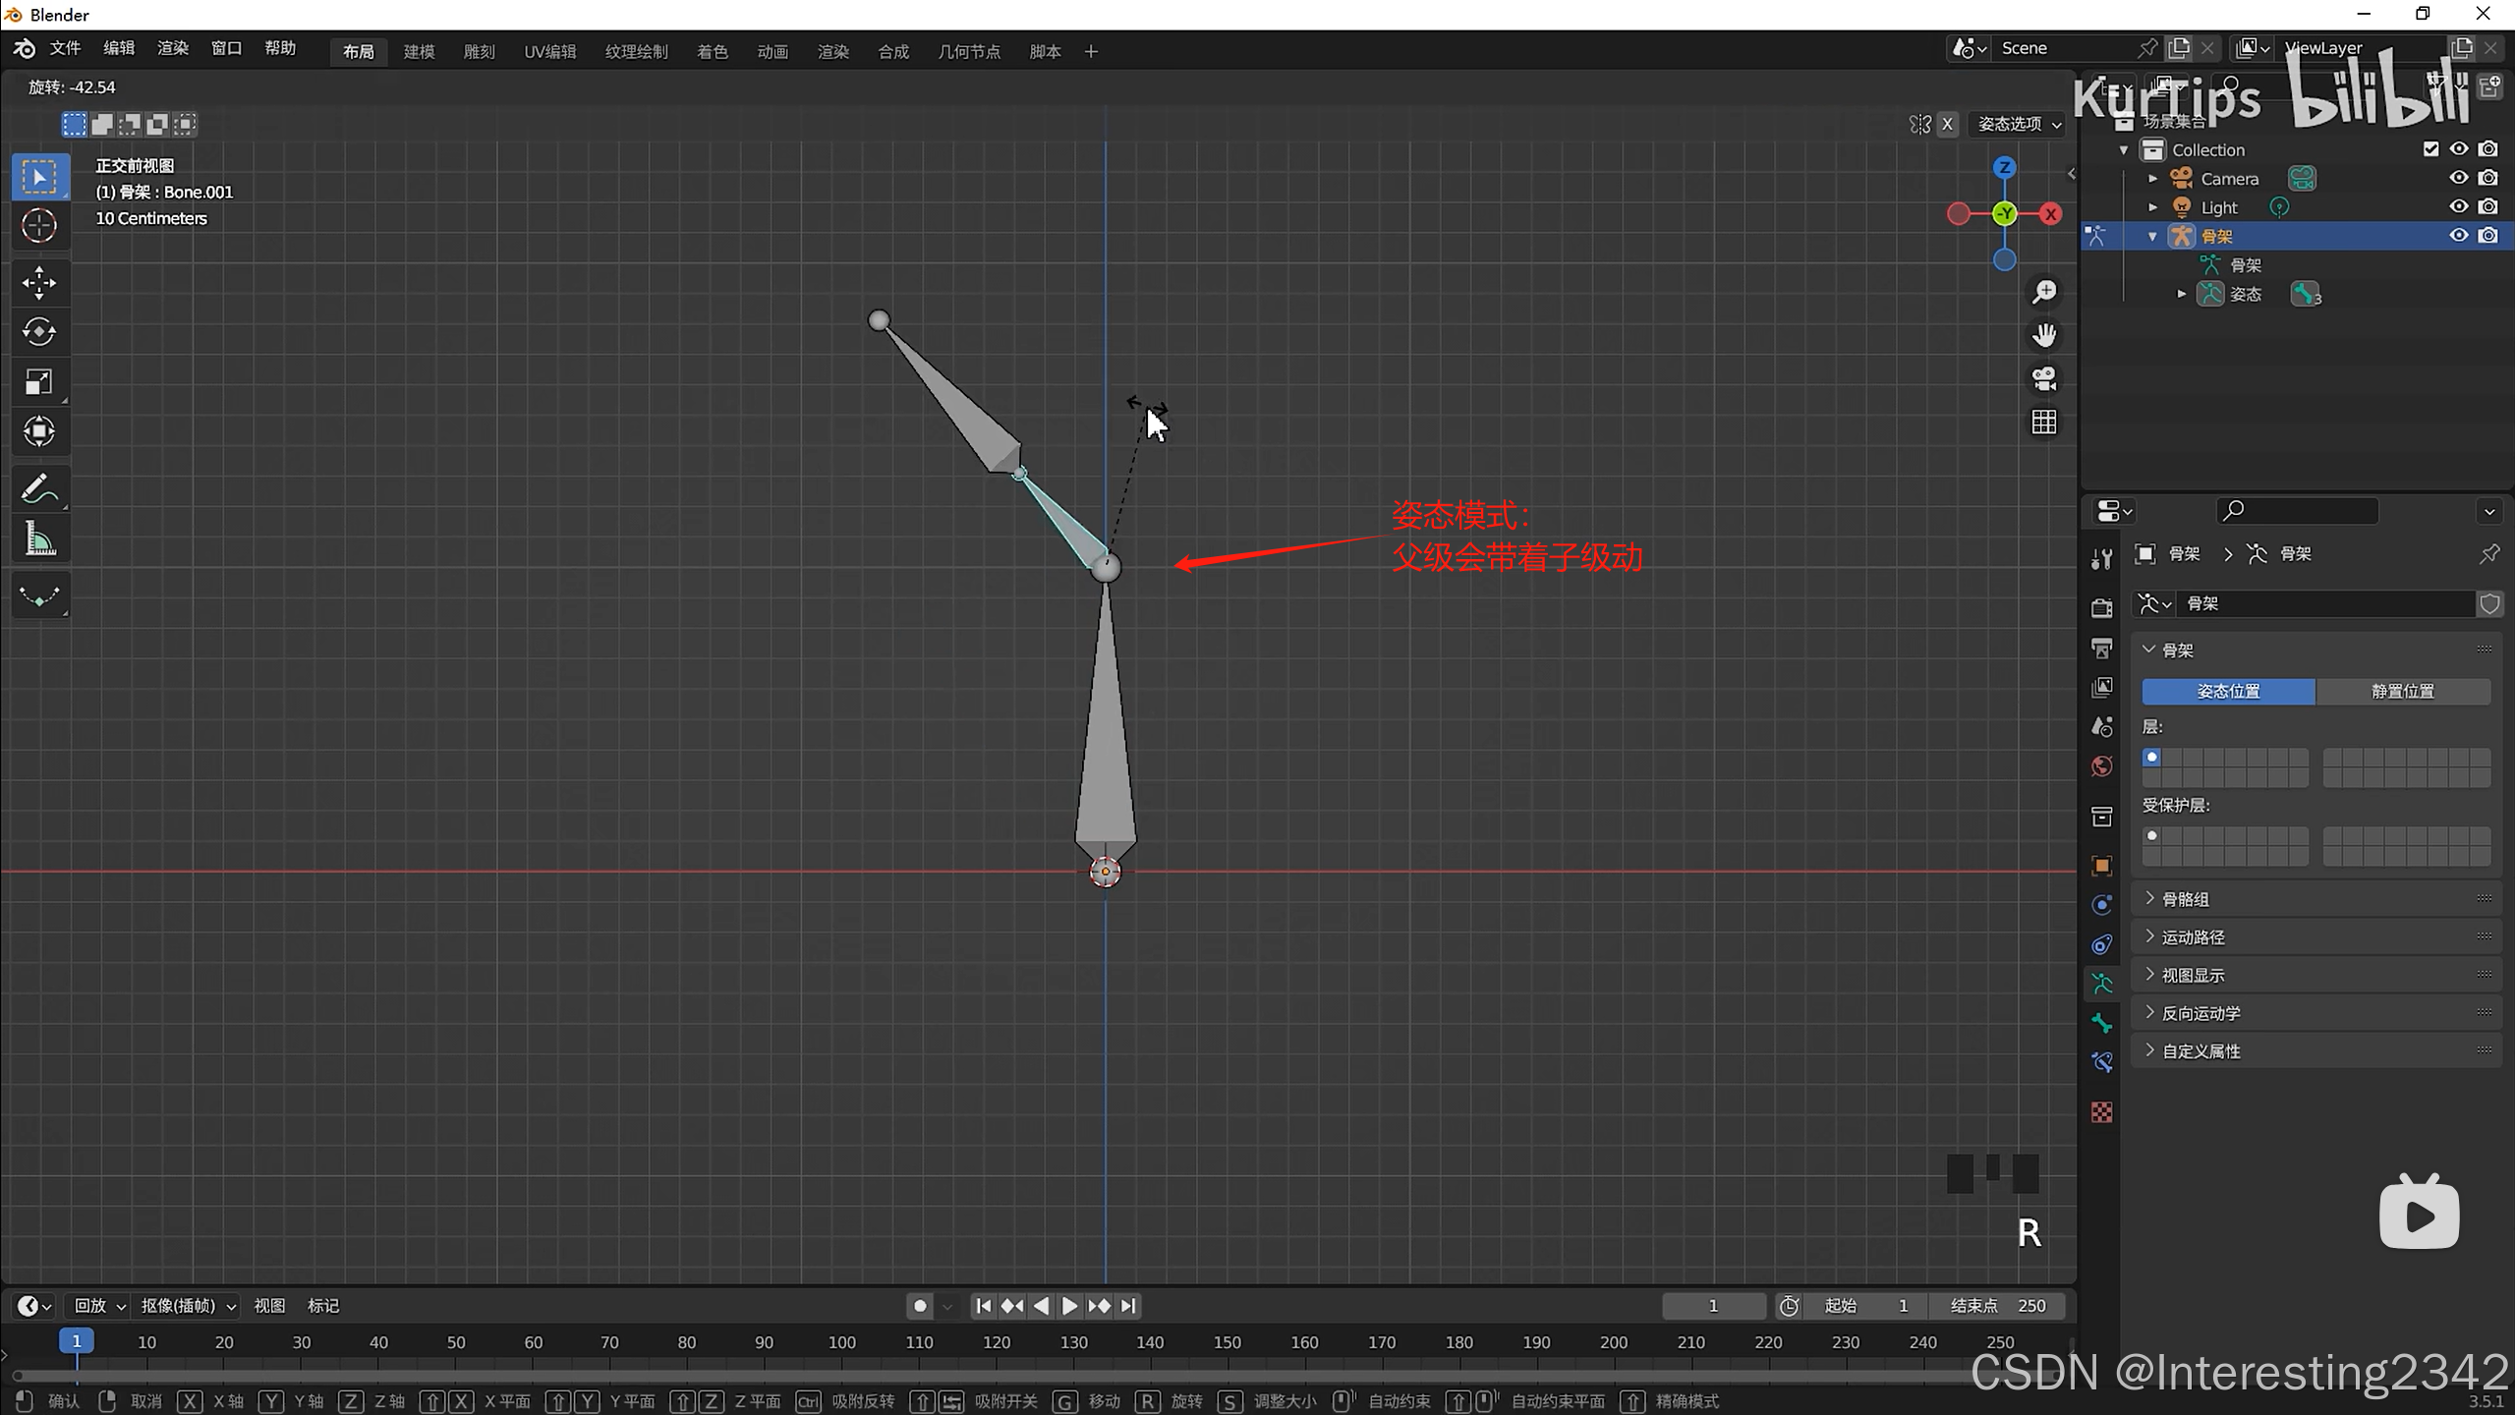Select the Scale tool icon
2515x1415 pixels.
click(x=39, y=381)
